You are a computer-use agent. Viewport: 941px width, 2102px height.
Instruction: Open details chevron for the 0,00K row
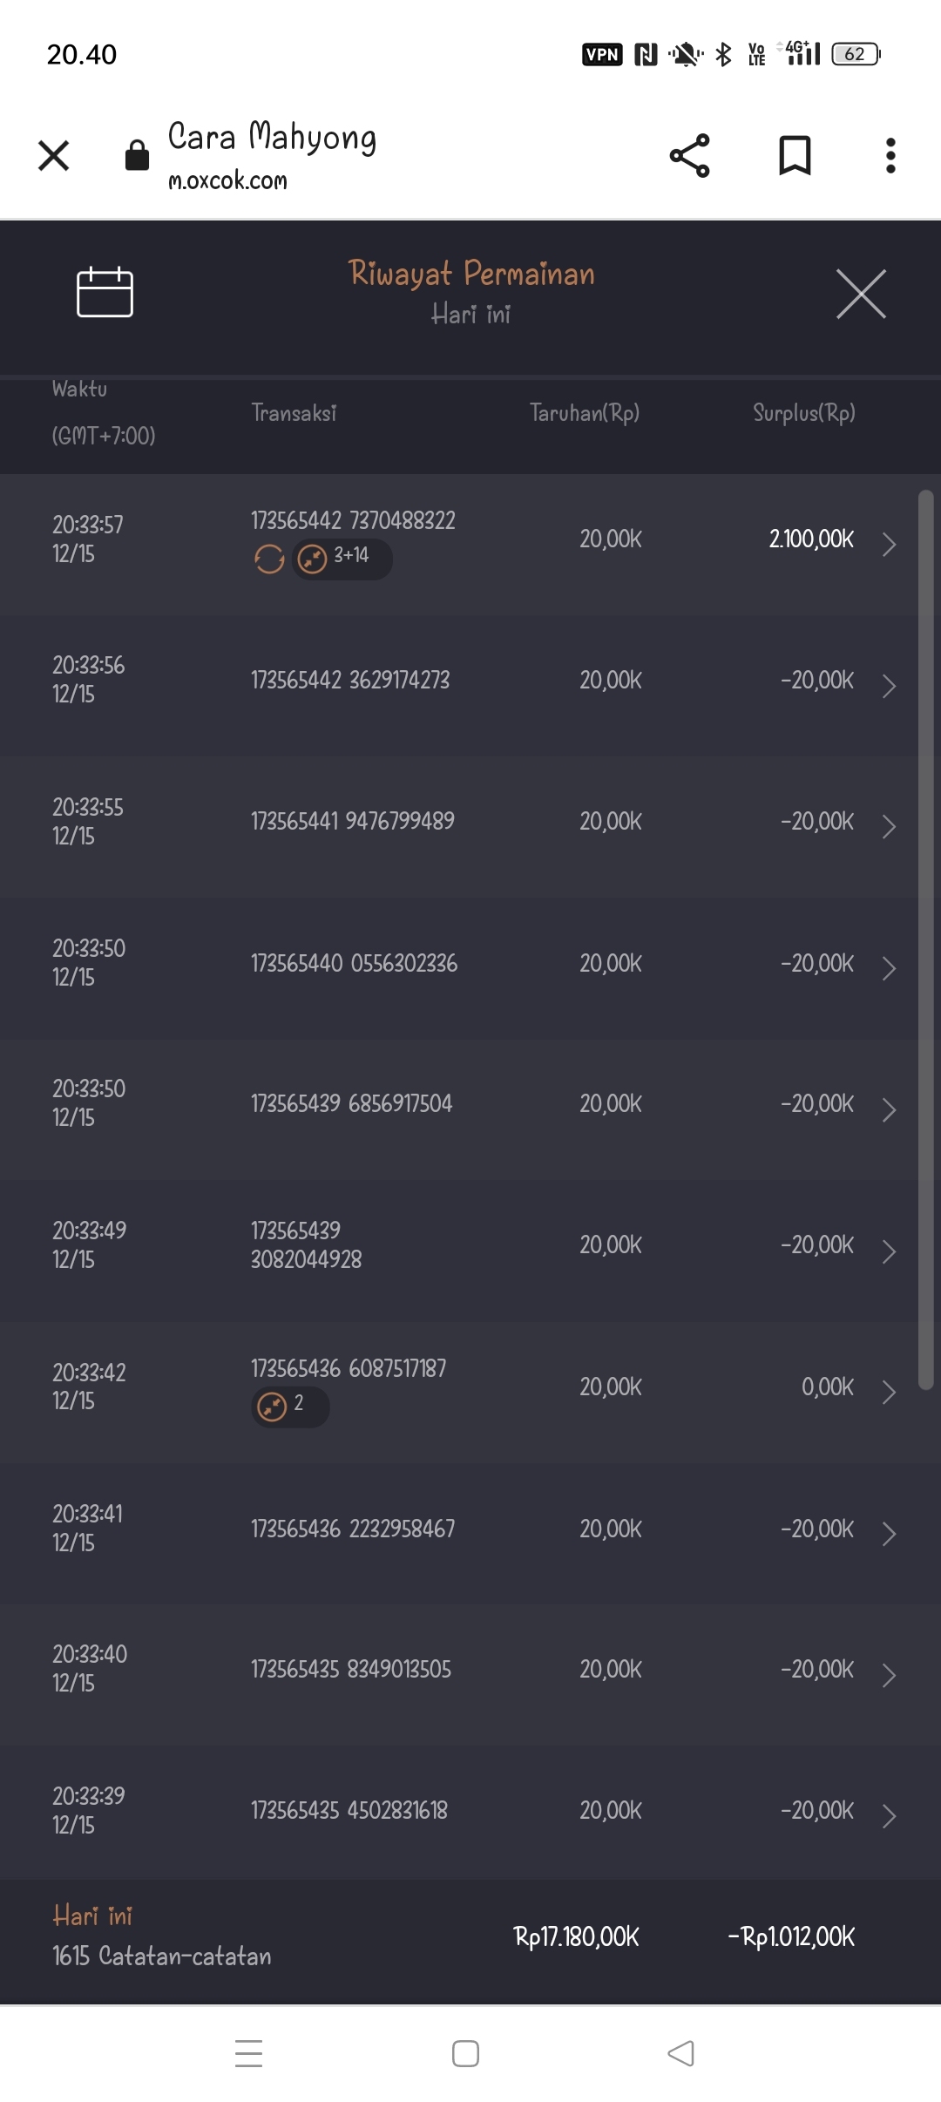coord(889,1393)
